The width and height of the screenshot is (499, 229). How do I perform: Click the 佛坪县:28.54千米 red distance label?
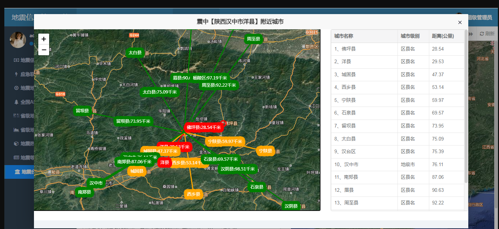(x=204, y=127)
